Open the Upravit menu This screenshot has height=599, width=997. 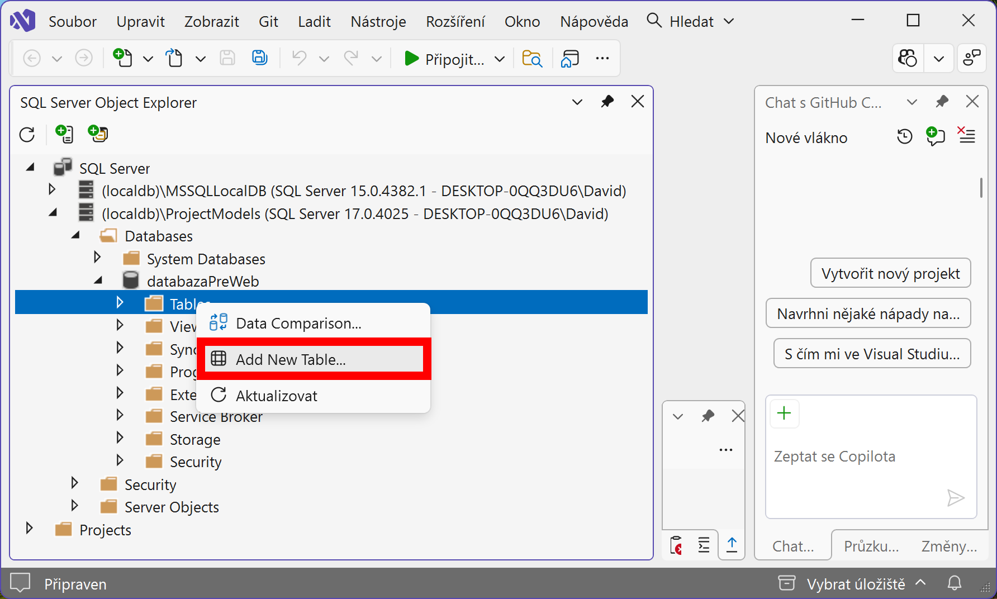pos(140,21)
